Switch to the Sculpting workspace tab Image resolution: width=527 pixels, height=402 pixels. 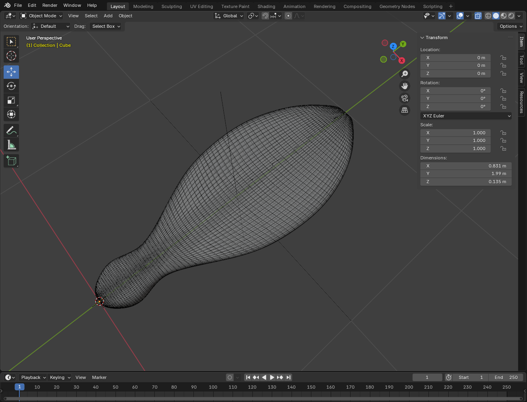pyautogui.click(x=172, y=6)
